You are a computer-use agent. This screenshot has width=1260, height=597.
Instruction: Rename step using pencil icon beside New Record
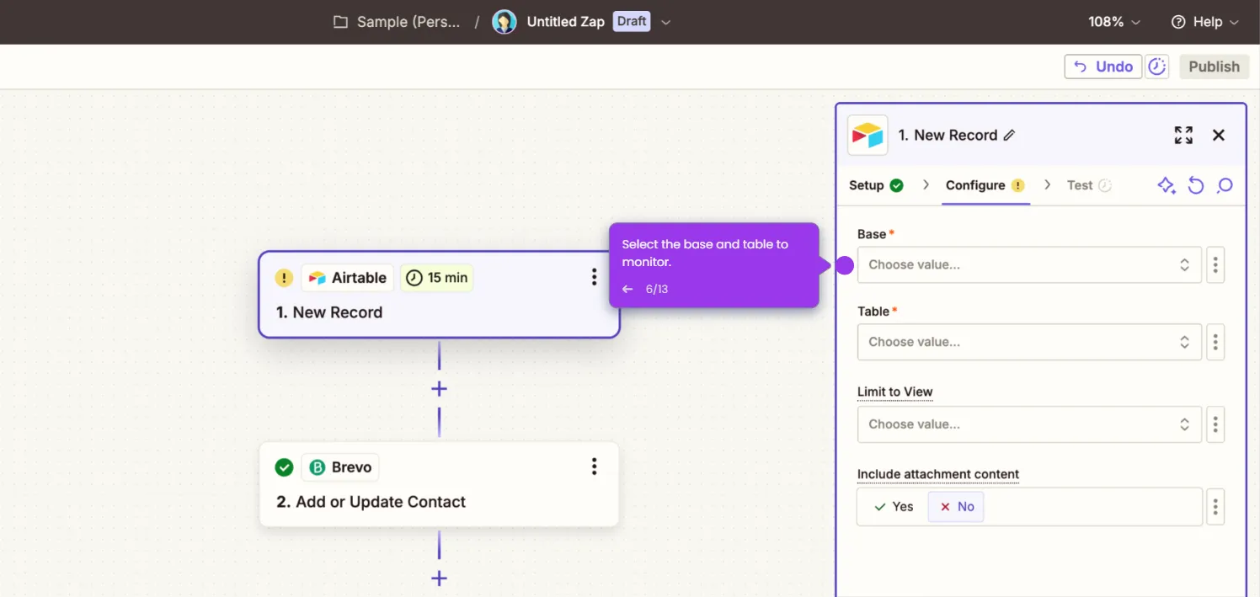[1010, 135]
